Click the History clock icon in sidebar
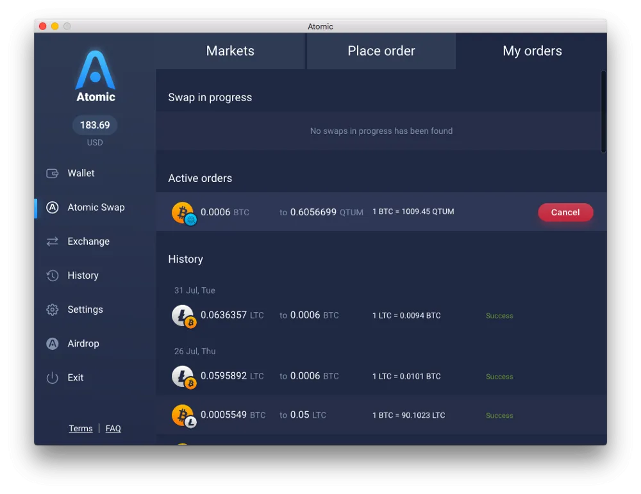Image resolution: width=641 pixels, height=494 pixels. point(53,276)
